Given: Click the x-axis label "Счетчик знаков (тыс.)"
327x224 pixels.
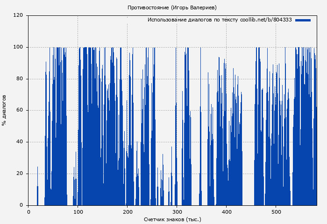Looking at the screenshot, I should [172, 219].
